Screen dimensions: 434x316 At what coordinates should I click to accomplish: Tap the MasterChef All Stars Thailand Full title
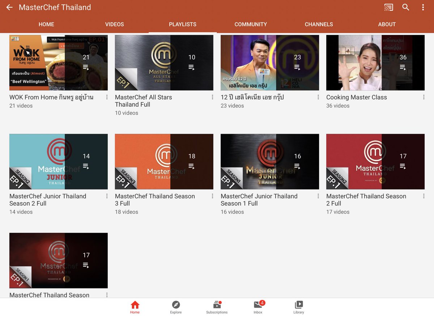tap(144, 101)
